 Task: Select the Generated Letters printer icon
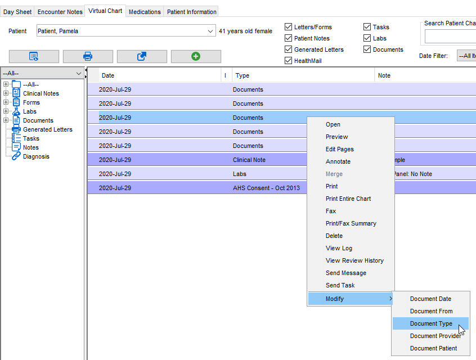click(x=16, y=129)
